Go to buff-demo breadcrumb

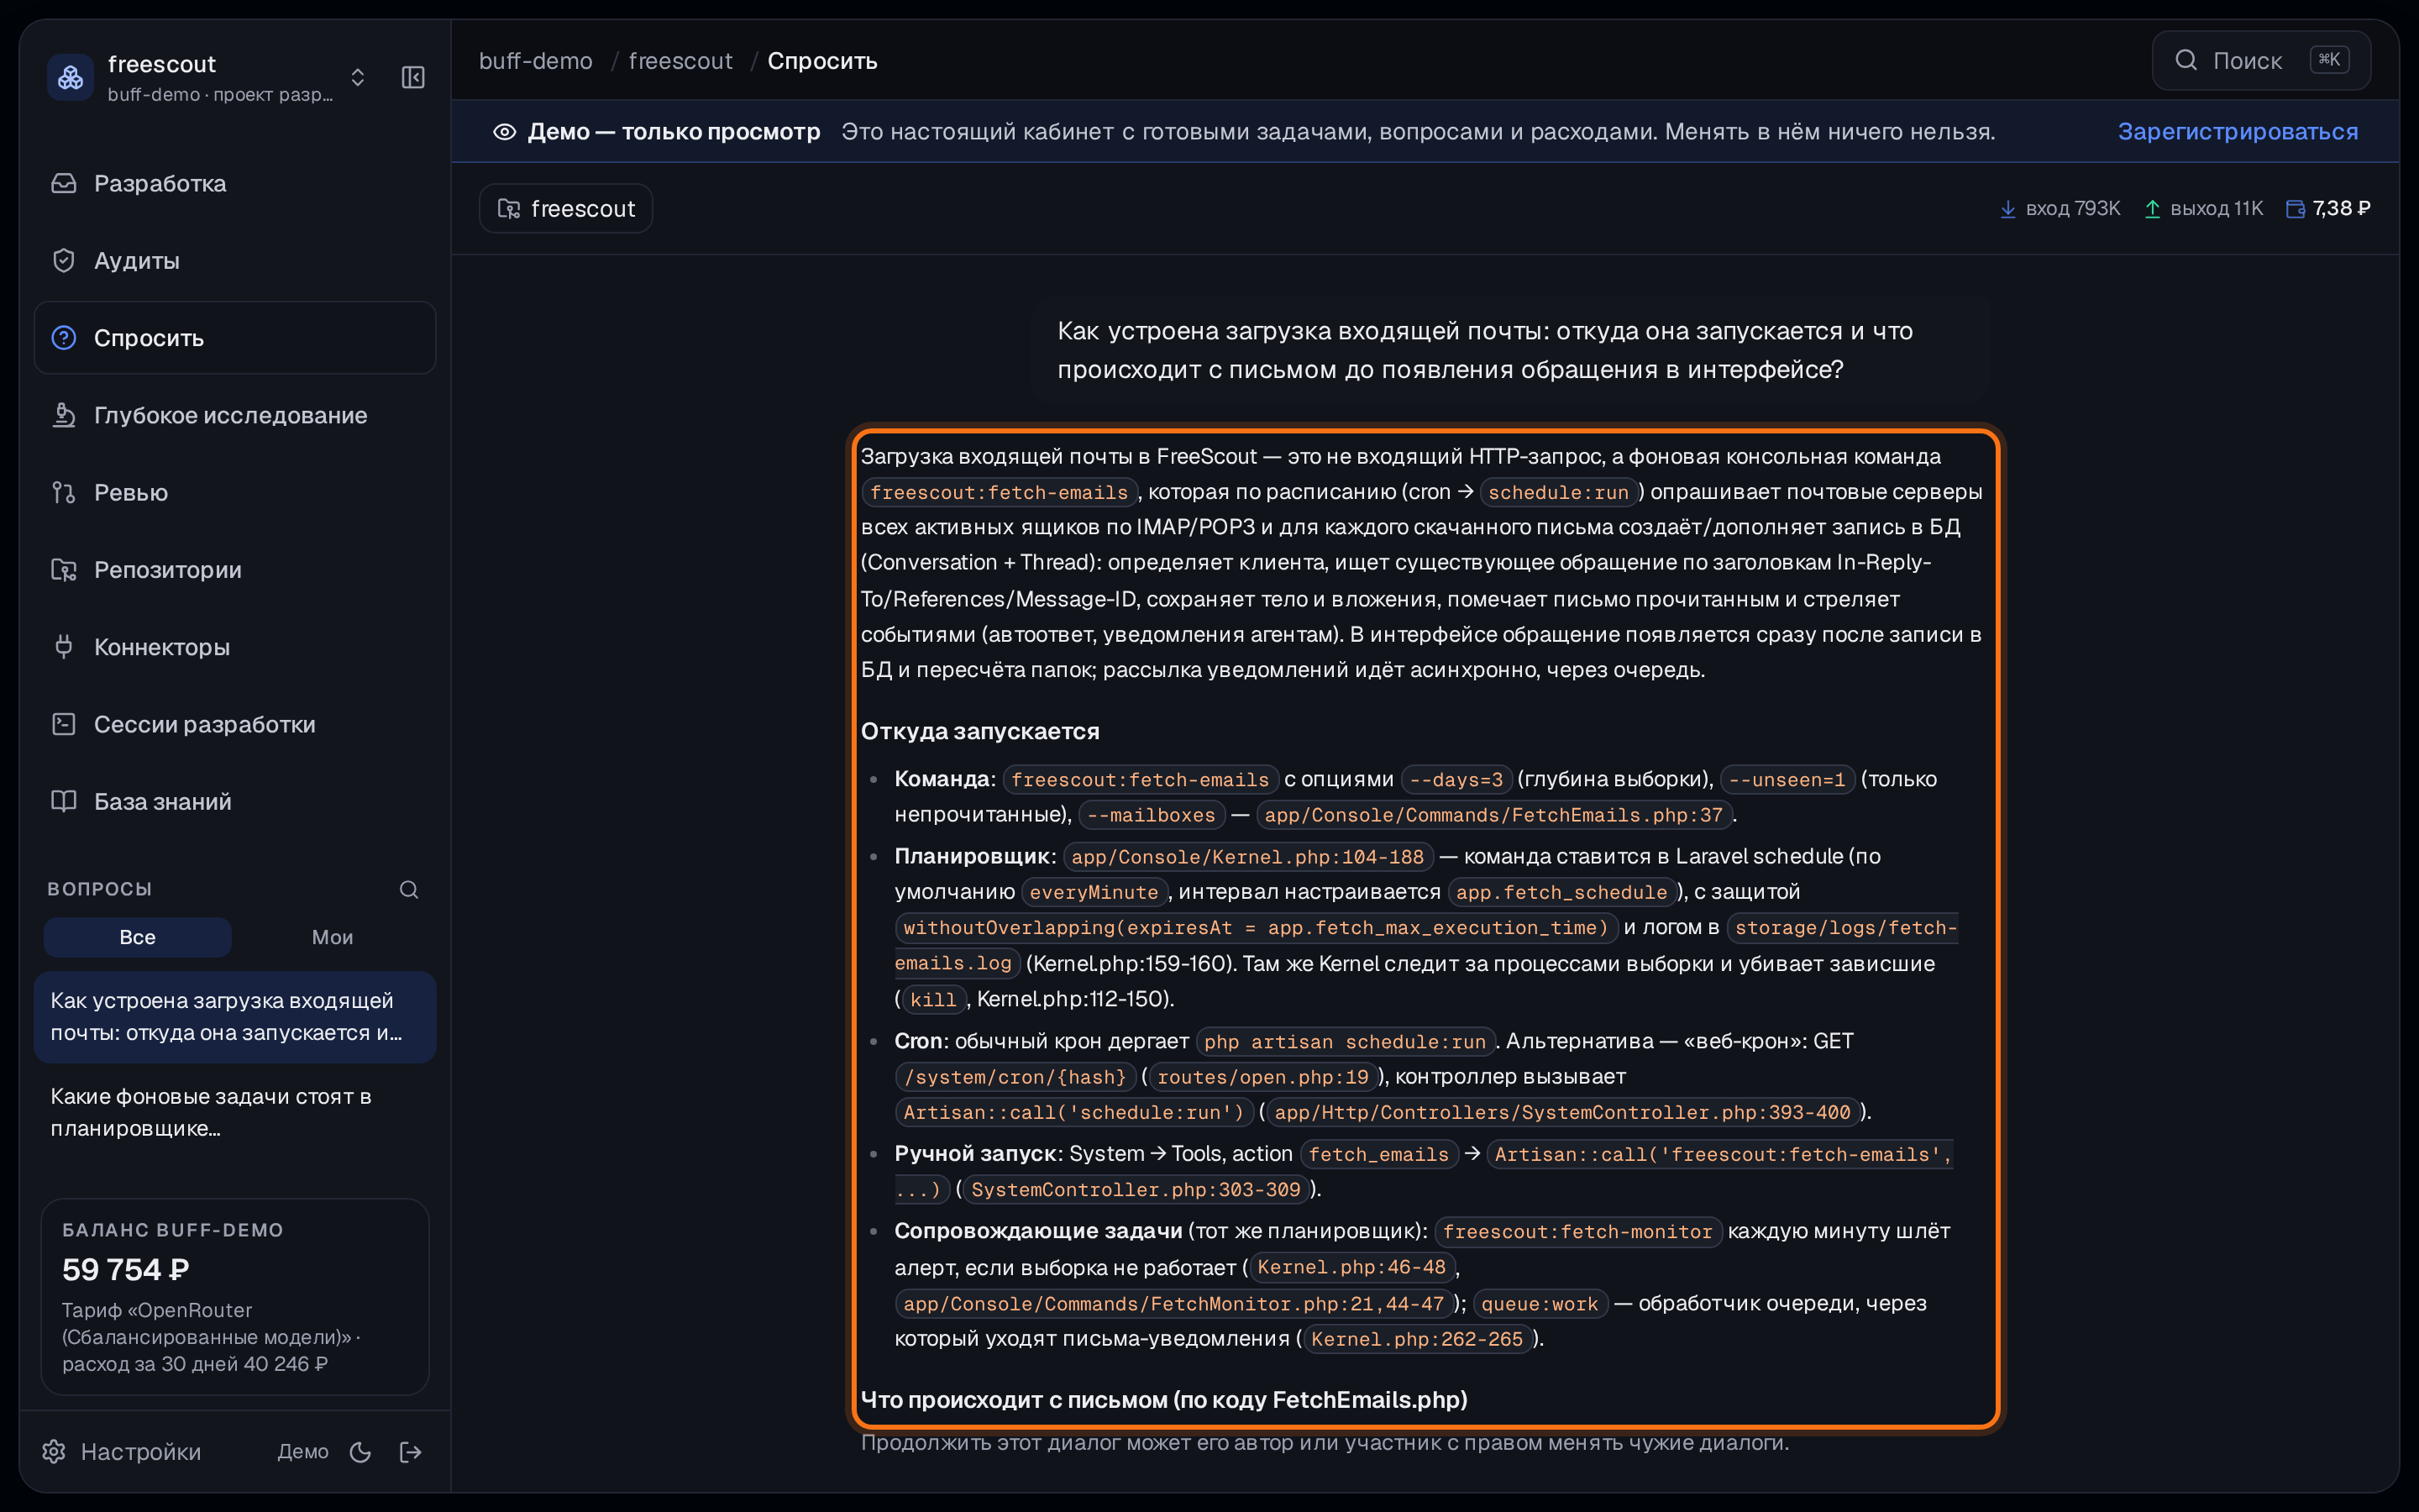[x=536, y=61]
